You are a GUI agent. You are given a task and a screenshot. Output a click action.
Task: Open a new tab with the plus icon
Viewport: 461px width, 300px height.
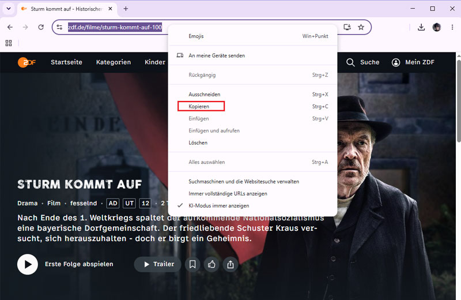pos(126,9)
